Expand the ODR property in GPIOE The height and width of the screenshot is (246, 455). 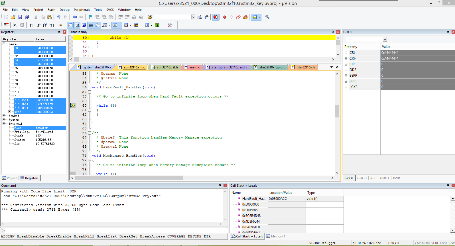pos(346,70)
